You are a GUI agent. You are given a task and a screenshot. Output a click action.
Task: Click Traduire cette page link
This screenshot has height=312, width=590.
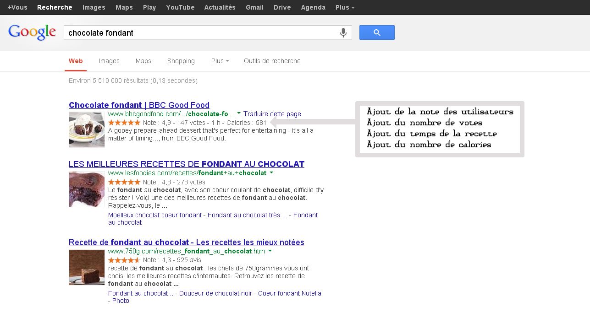[272, 114]
